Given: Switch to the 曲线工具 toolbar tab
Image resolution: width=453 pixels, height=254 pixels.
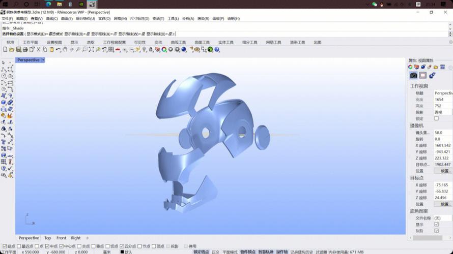Looking at the screenshot, I should tap(178, 42).
